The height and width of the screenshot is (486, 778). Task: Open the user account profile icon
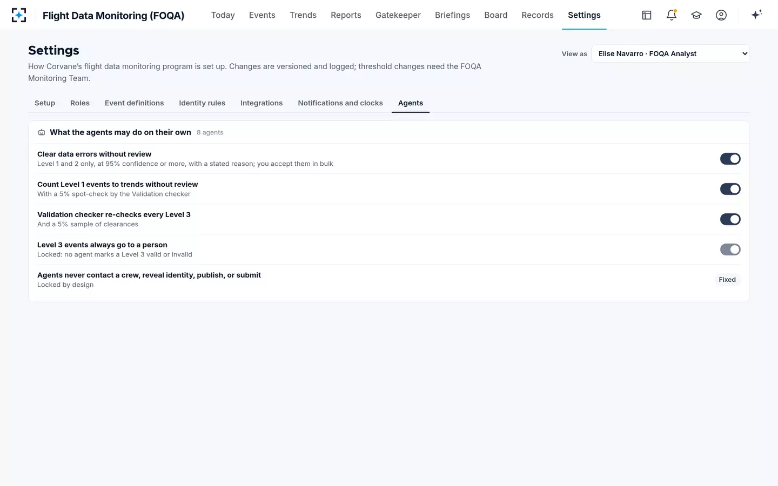[x=721, y=15]
